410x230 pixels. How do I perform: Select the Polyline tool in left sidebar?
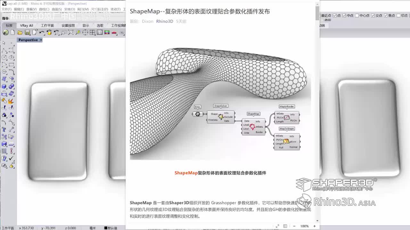(4, 50)
